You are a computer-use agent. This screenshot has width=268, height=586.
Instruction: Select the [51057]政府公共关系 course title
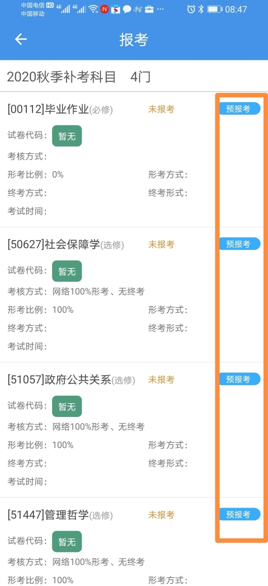tap(59, 380)
